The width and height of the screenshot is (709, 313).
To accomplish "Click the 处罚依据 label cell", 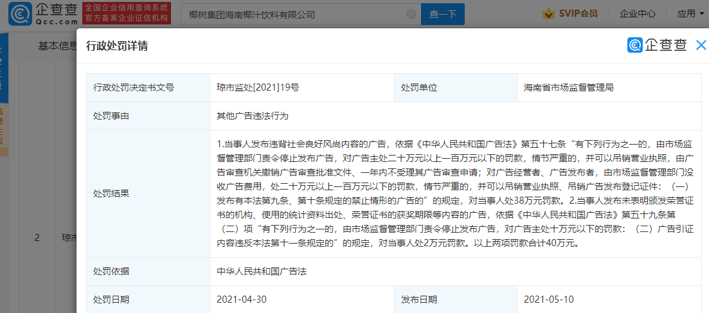I will pos(148,271).
